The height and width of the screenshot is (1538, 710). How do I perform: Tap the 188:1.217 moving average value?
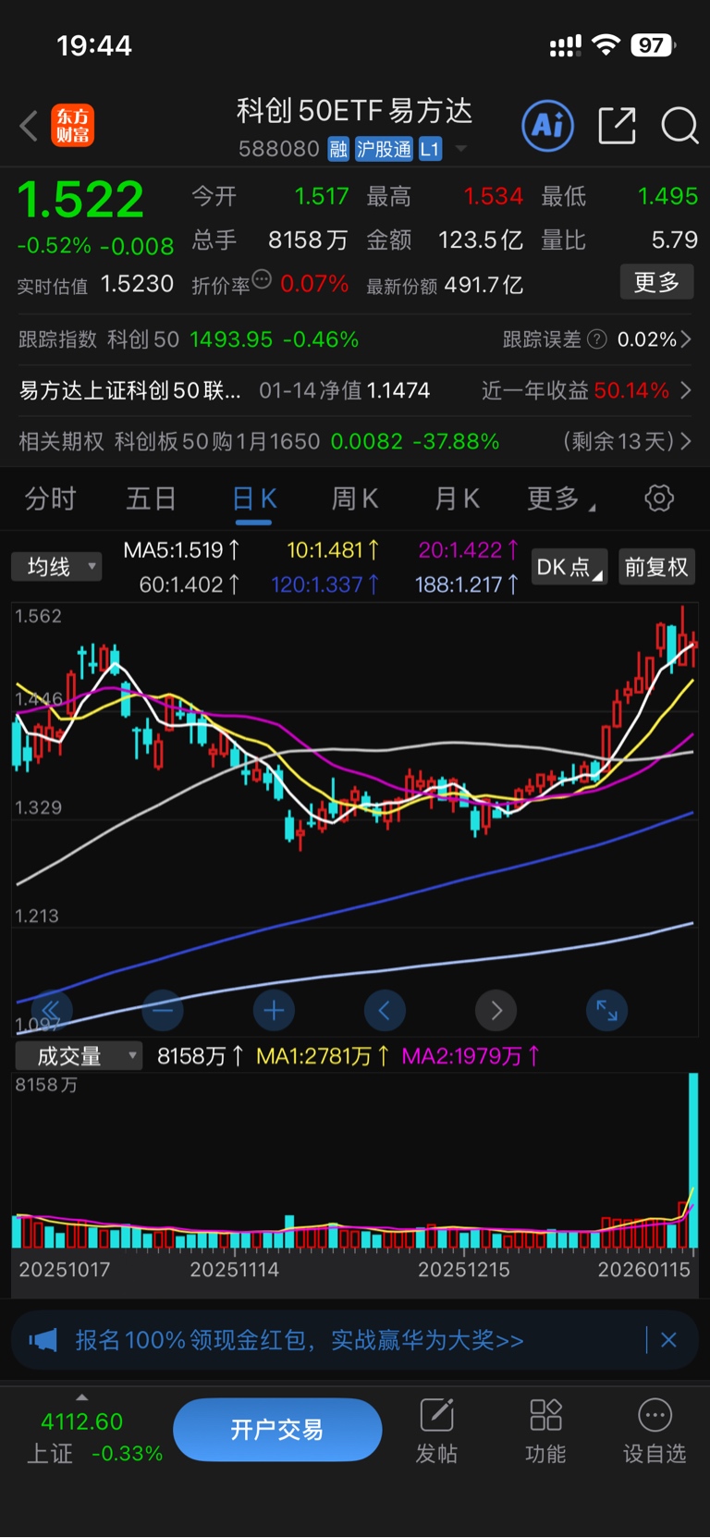point(467,584)
